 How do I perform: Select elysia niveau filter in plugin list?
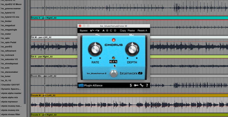[x=11, y=114]
